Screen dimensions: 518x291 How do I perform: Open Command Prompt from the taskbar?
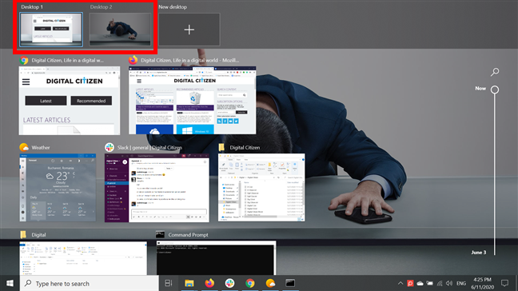click(290, 283)
